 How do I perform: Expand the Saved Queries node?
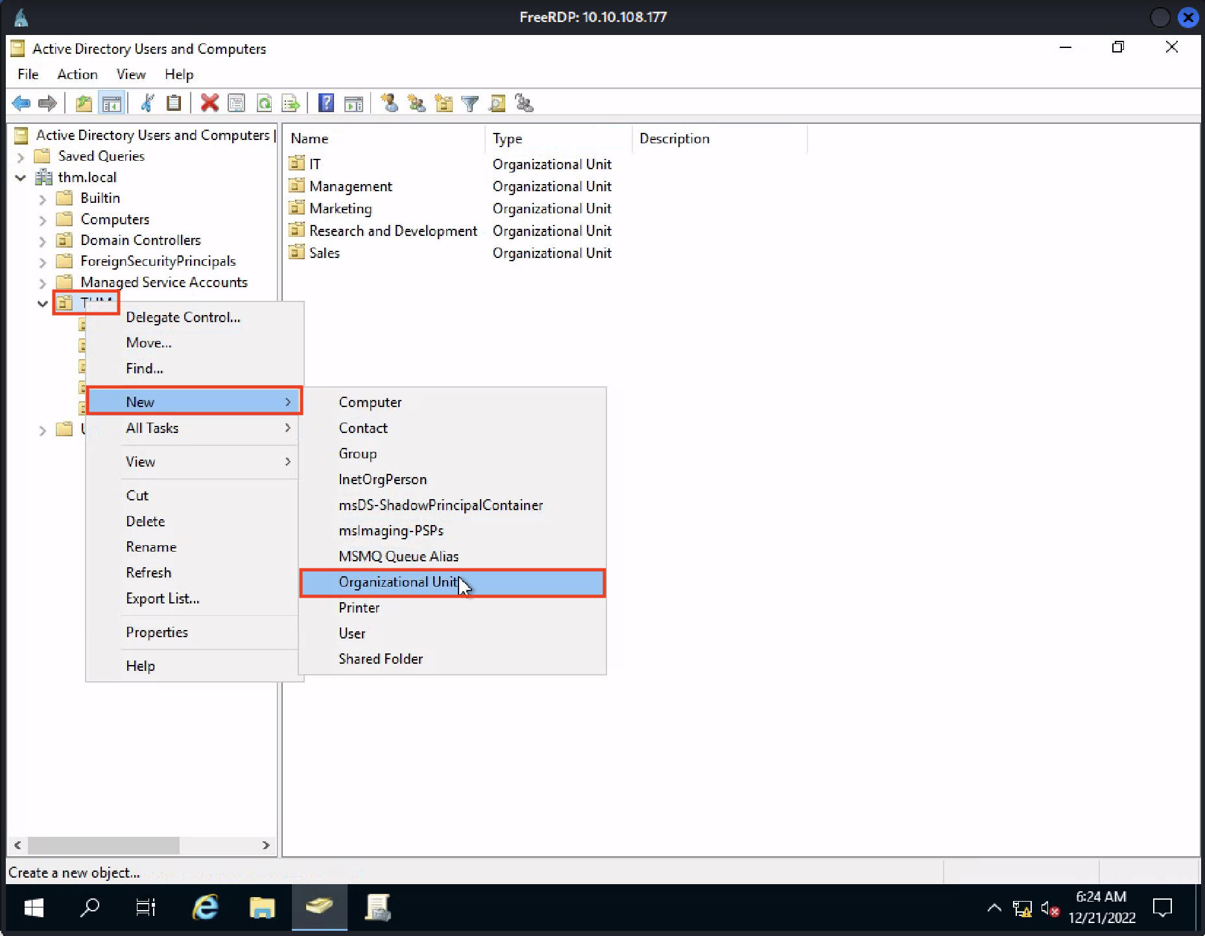pyautogui.click(x=20, y=157)
